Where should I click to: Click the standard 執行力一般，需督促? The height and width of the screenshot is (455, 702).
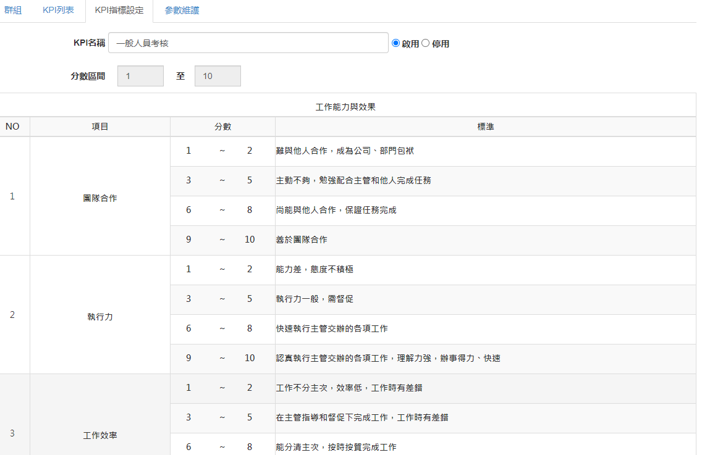315,299
